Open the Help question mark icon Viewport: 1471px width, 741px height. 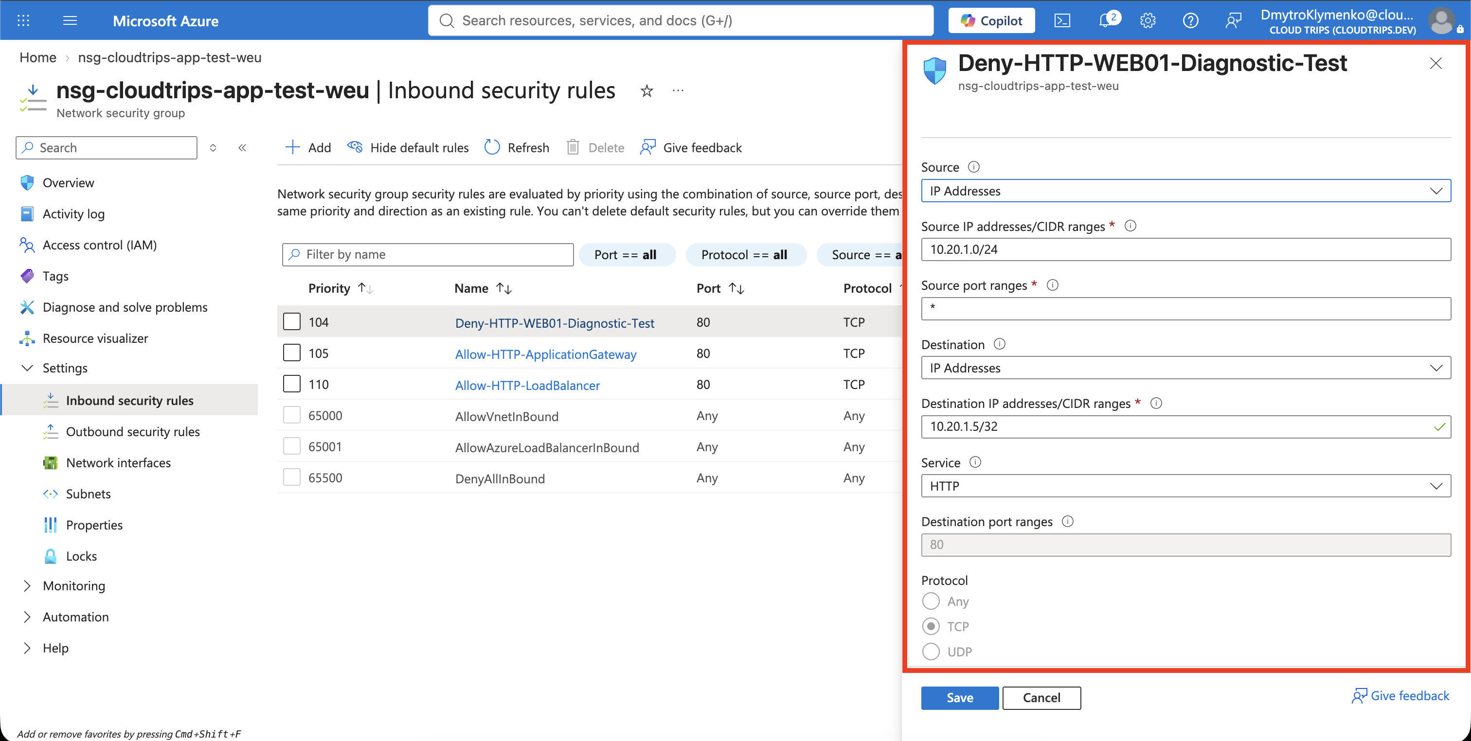pos(1190,20)
